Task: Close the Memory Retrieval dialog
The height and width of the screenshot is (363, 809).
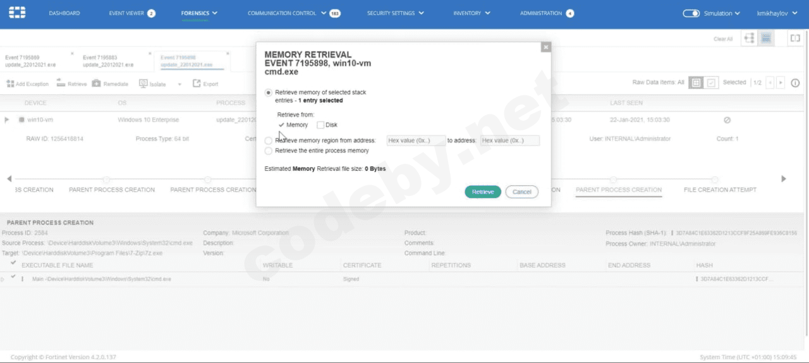Action: pos(546,47)
